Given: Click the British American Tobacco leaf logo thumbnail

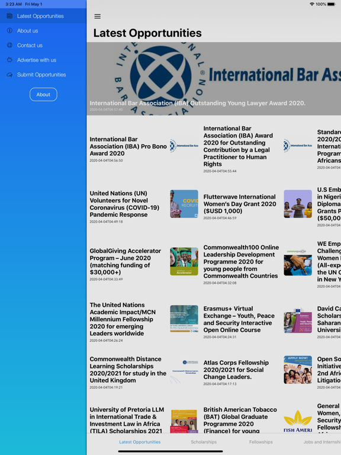Looking at the screenshot, I should click(298, 421).
